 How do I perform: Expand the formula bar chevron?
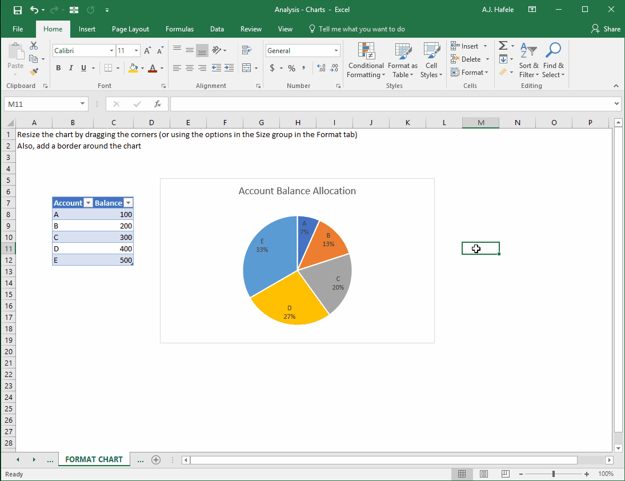click(616, 103)
